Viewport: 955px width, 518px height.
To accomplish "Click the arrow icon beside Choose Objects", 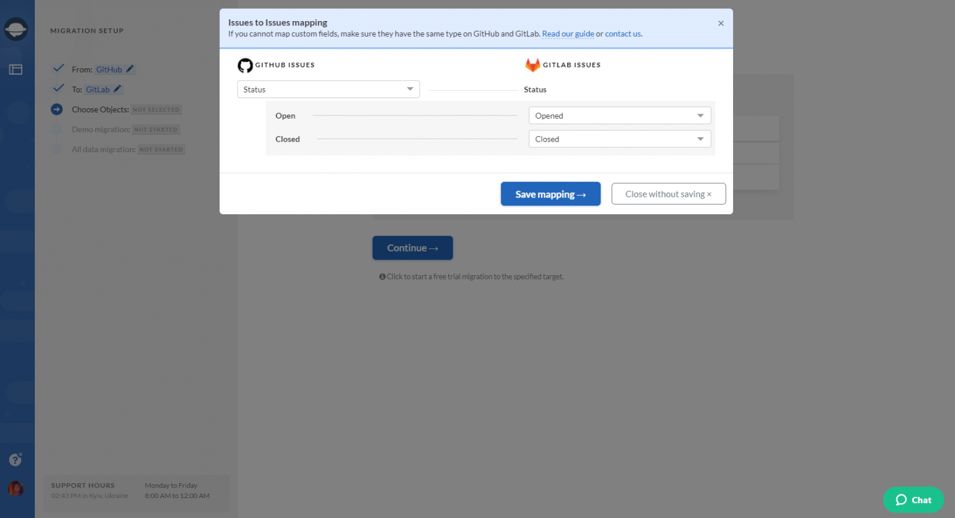I will (x=58, y=109).
